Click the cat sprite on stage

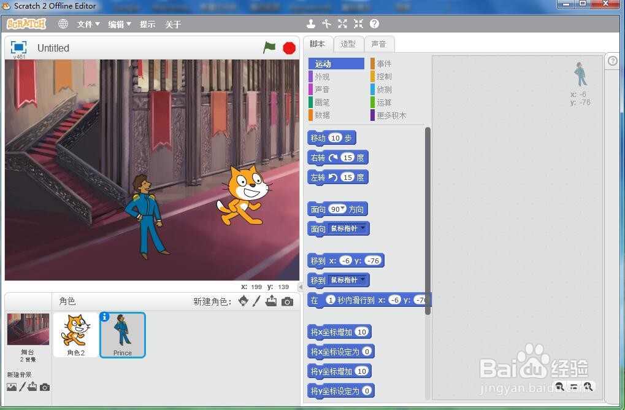pos(244,195)
